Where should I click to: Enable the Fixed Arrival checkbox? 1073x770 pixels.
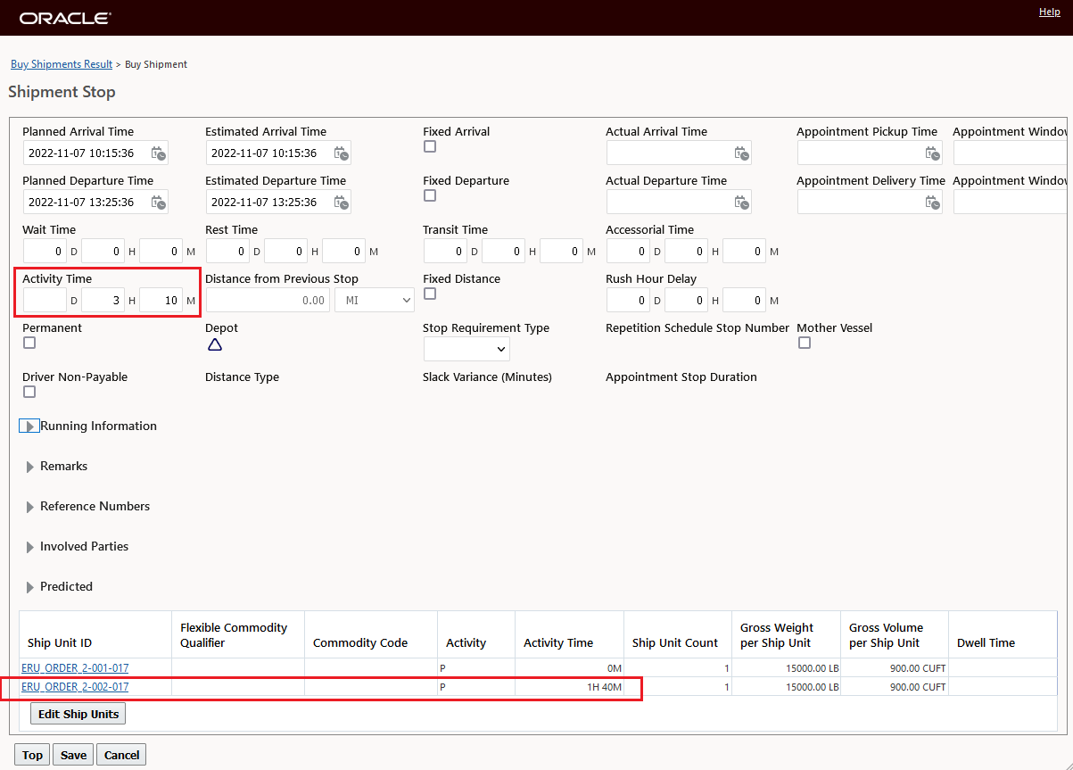pos(430,146)
